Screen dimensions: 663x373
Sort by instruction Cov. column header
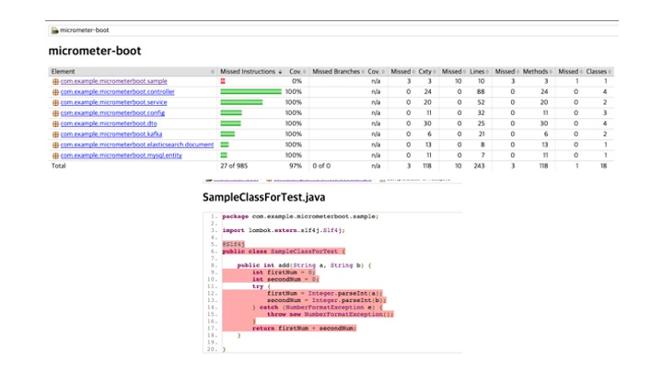(x=297, y=72)
